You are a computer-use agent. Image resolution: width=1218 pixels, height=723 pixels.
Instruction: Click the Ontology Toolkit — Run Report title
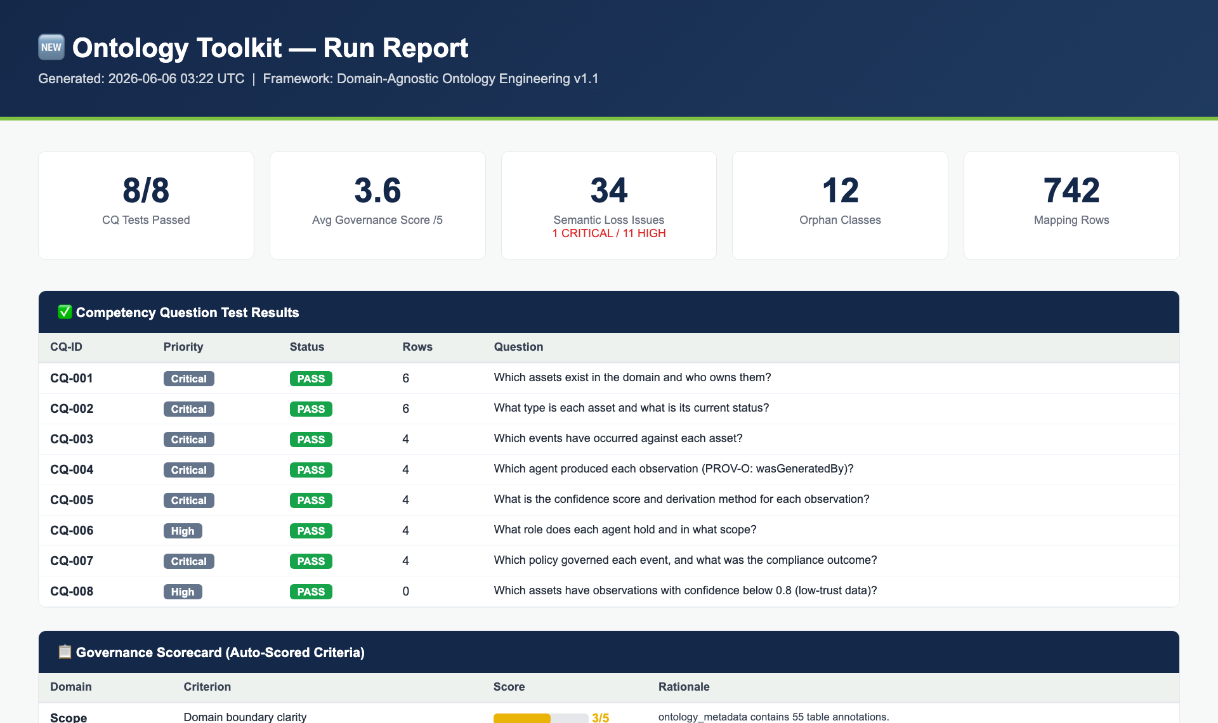coord(270,48)
